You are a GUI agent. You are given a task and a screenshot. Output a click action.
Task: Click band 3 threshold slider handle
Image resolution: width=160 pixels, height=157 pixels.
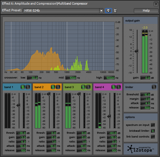(79, 94)
